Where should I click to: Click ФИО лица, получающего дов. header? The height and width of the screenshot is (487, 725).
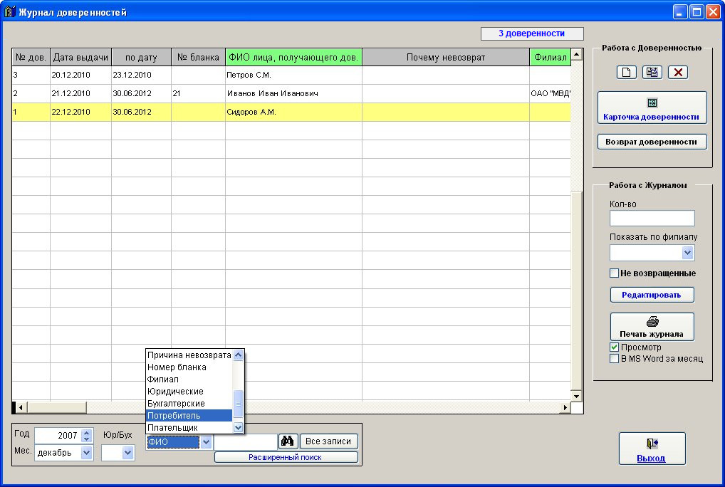[293, 57]
